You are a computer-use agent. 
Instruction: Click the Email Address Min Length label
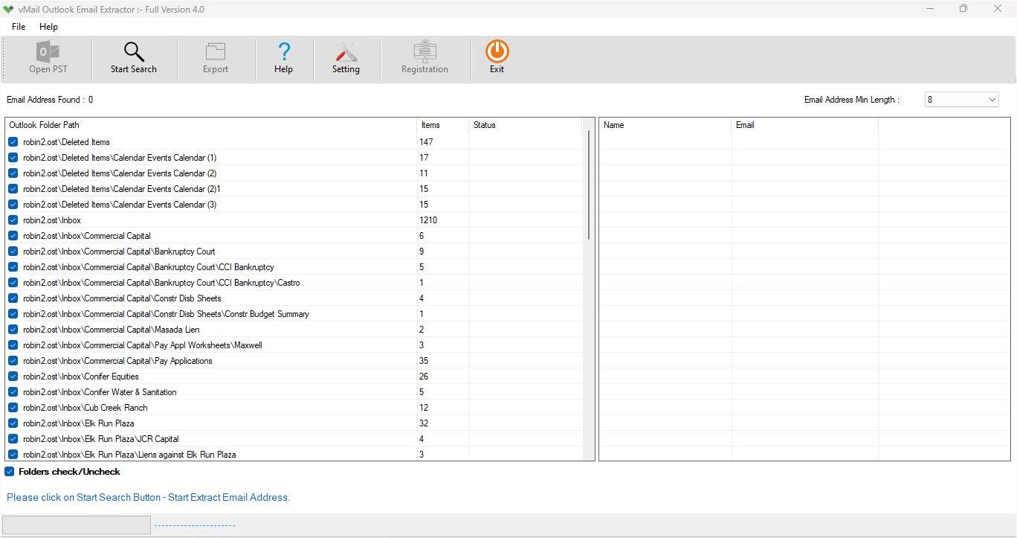(x=851, y=100)
